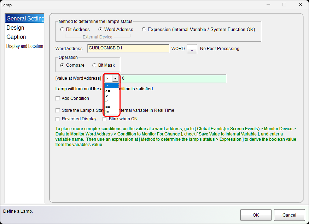The height and width of the screenshot is (224, 309).
Task: Choose Expression method radio button
Action: coord(144,30)
